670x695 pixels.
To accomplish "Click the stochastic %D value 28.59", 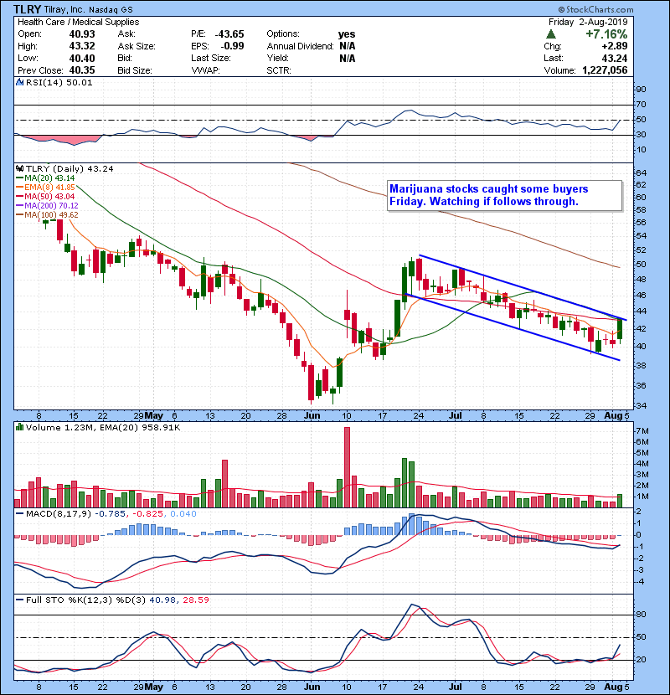I will click(x=195, y=600).
